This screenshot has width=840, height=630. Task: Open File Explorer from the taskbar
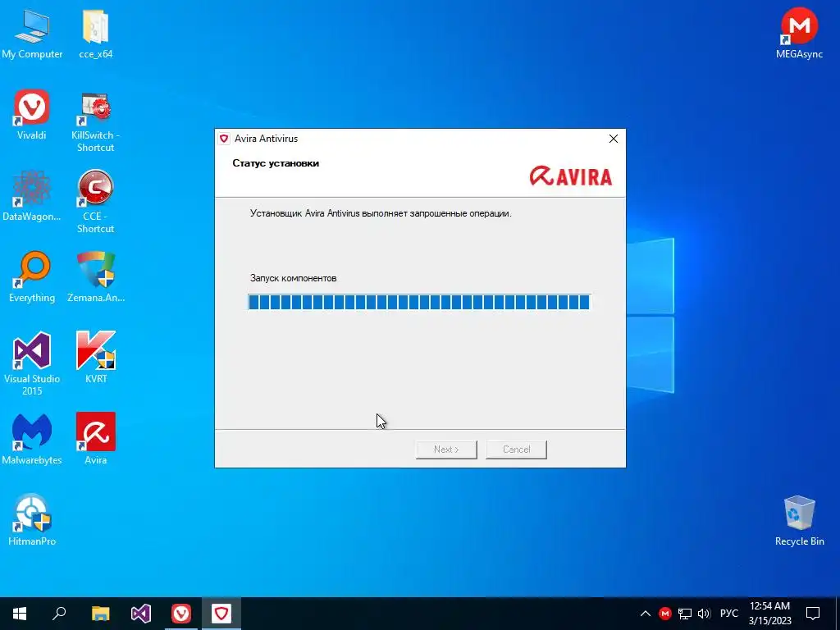100,614
